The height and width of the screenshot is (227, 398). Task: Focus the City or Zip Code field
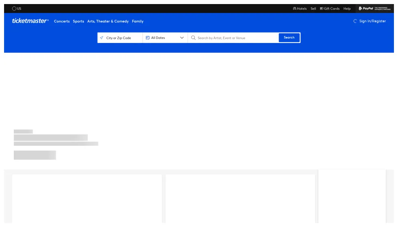pyautogui.click(x=122, y=38)
